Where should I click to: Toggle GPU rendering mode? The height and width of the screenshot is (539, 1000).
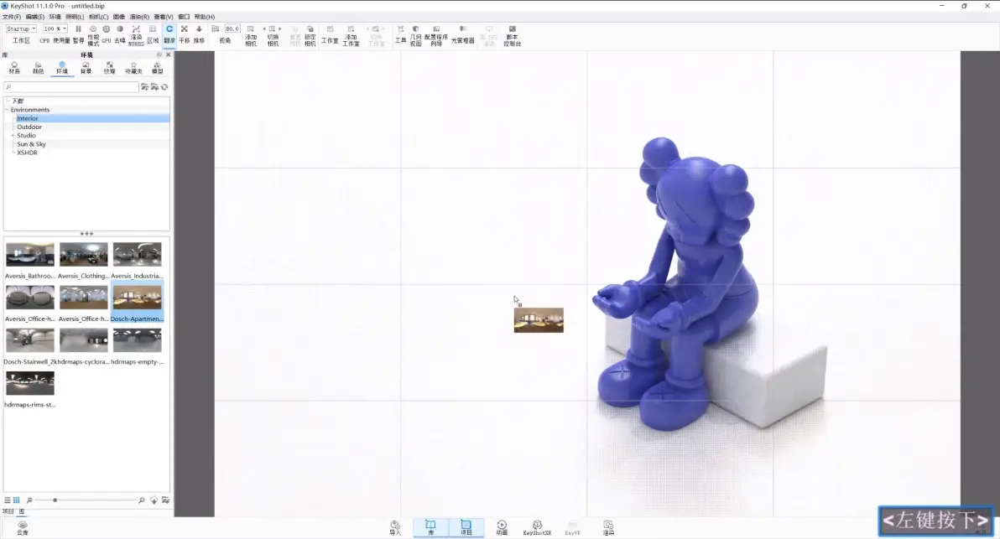coord(106,34)
